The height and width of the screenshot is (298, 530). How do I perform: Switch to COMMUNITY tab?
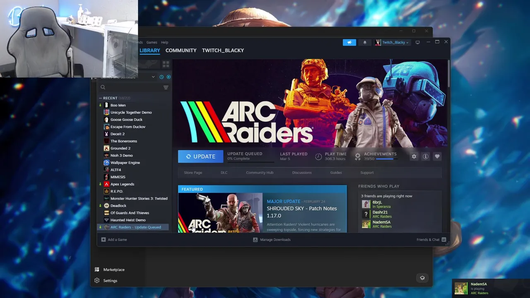click(181, 50)
